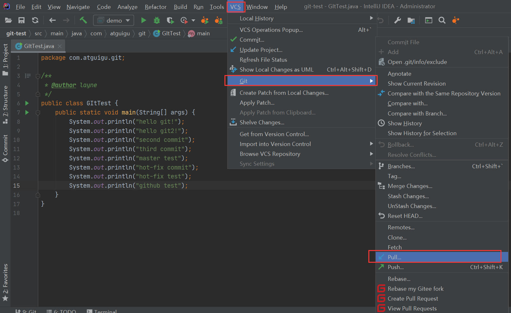
Task: Click the orange plugin icon with bug overlay
Action: [219, 20]
